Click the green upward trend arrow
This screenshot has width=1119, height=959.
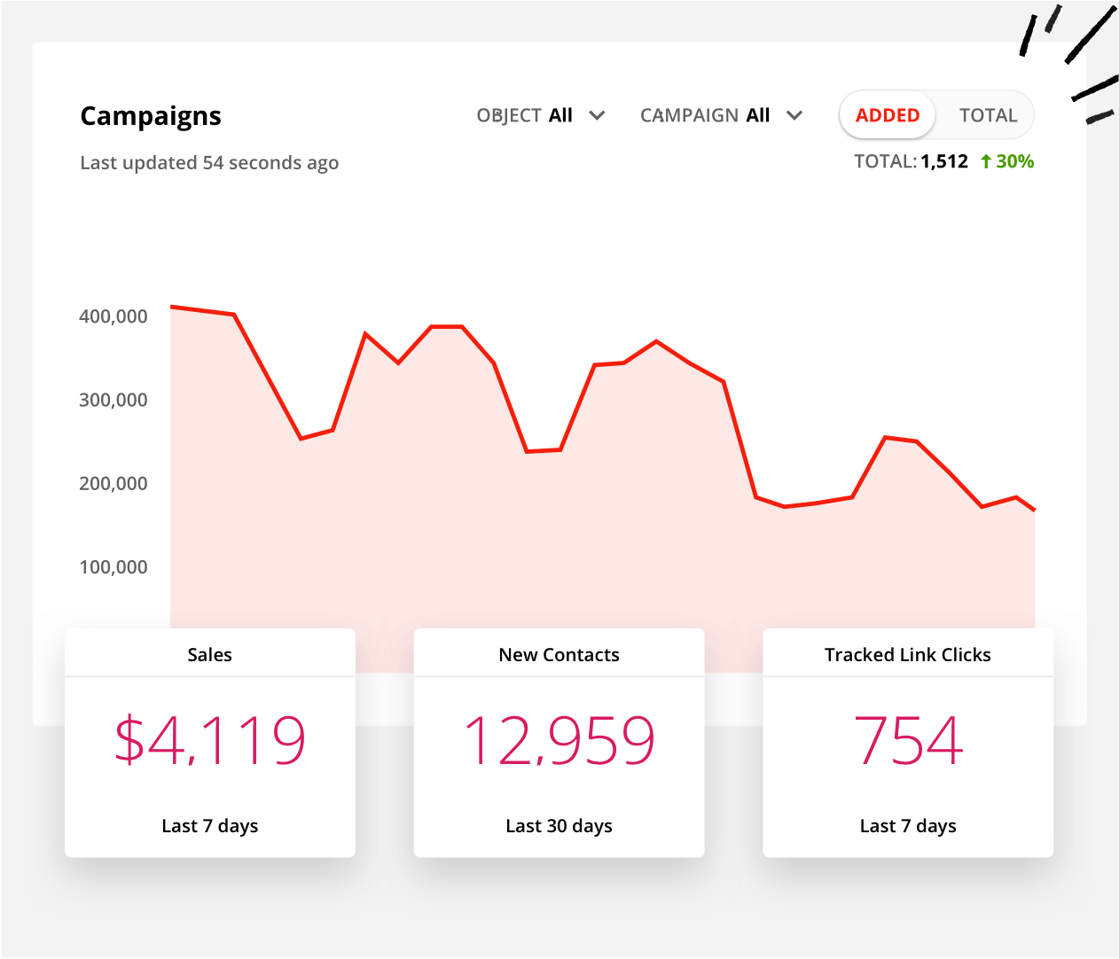pos(985,161)
